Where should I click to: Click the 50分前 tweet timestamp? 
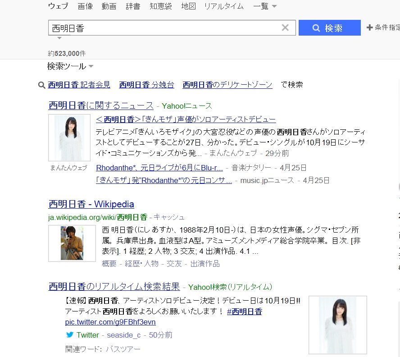[x=160, y=335]
